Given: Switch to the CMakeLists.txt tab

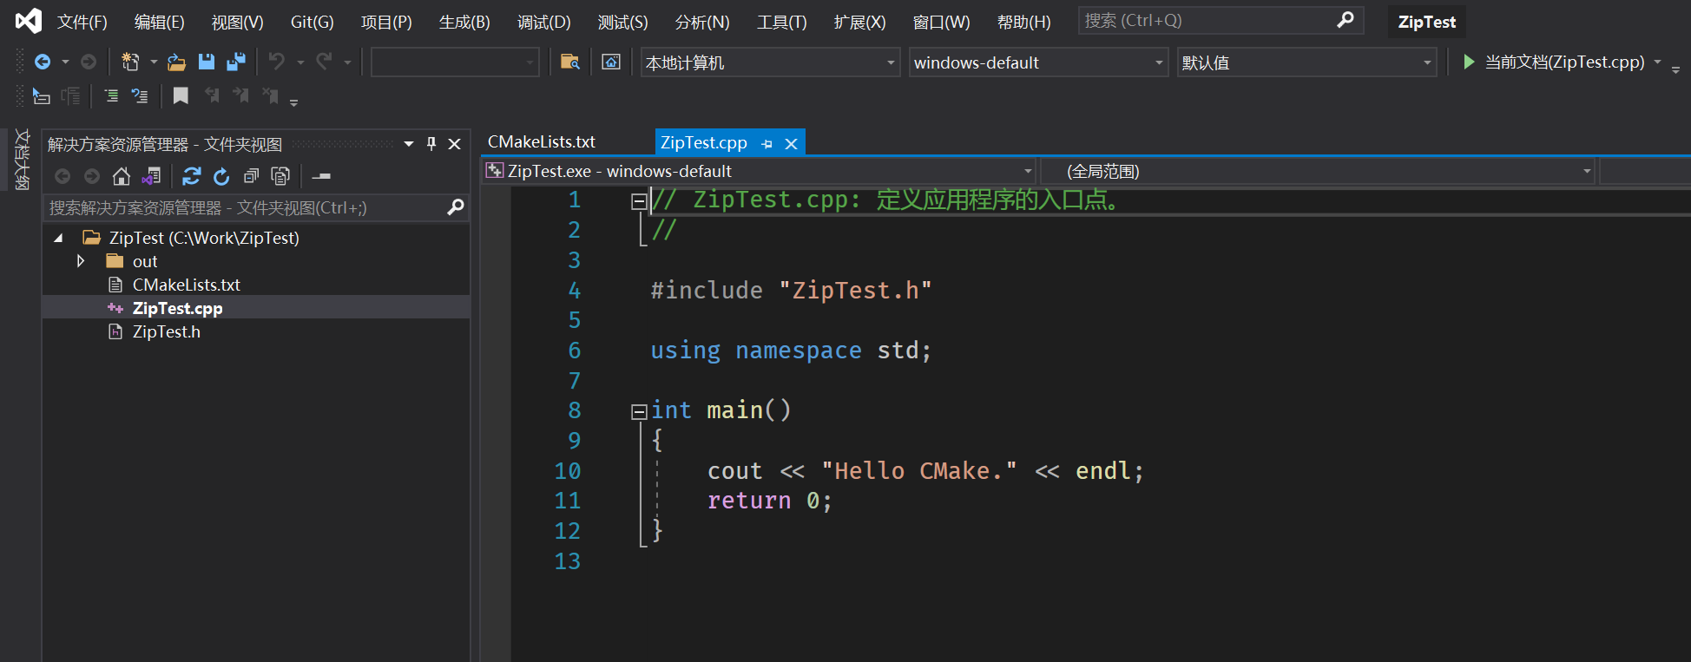Looking at the screenshot, I should click(x=542, y=141).
